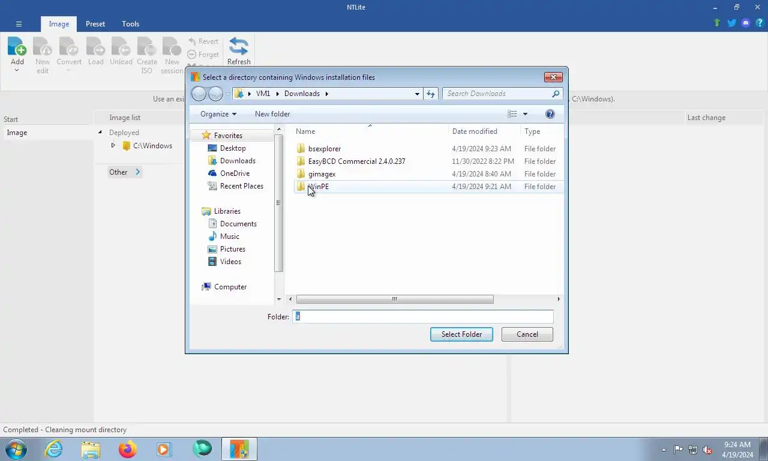Open Firefox from the taskbar

click(127, 449)
